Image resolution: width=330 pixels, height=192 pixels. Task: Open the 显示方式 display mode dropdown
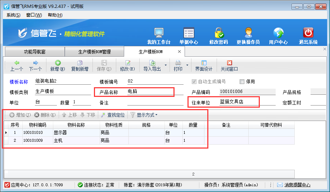click(x=144, y=115)
